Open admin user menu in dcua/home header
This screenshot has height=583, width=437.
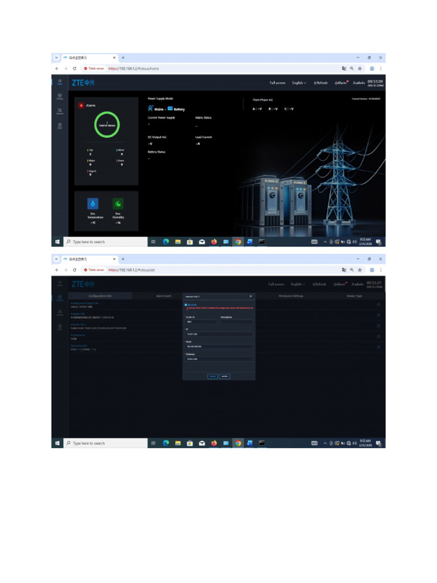(358, 83)
